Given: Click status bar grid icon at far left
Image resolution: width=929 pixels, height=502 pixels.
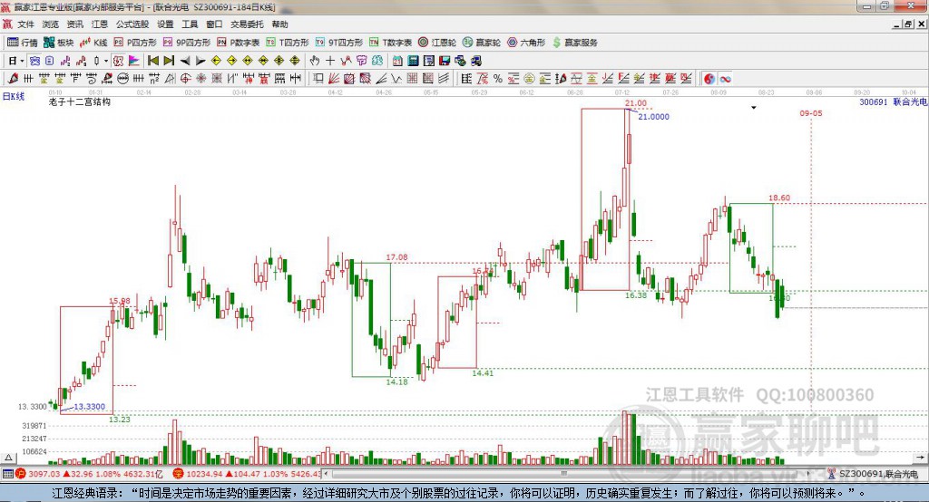Looking at the screenshot, I should [7, 474].
